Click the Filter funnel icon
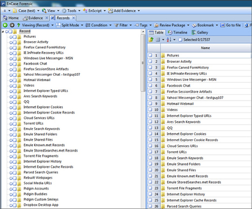Viewport: 252px width, 209px height. [x=117, y=25]
